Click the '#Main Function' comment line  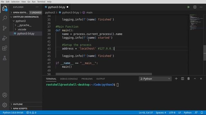click(67, 27)
